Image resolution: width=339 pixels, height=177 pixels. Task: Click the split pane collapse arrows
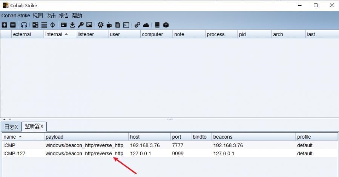point(7,119)
